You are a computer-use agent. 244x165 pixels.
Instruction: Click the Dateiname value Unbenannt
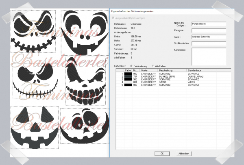coord(136,24)
